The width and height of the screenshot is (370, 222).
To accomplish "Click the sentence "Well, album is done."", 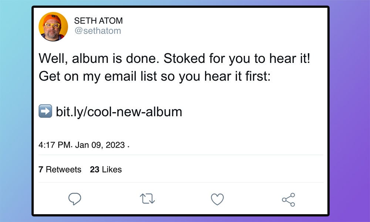I will click(99, 58).
